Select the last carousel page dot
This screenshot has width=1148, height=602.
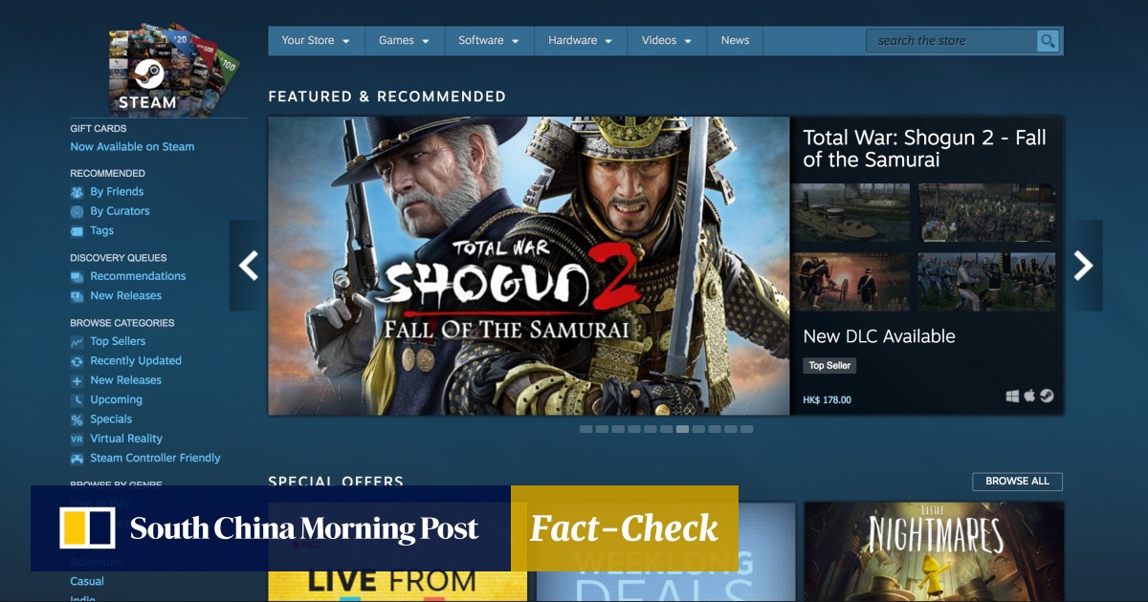[747, 429]
